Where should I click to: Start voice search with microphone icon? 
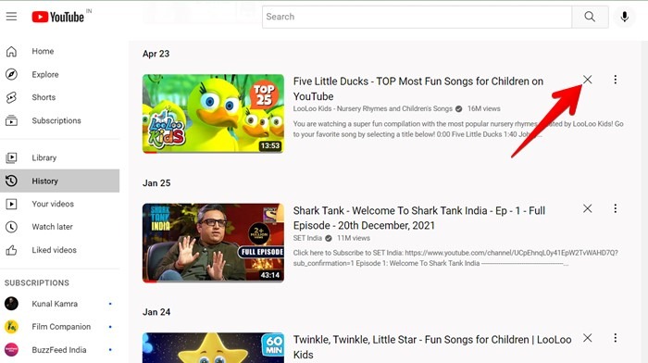click(625, 17)
